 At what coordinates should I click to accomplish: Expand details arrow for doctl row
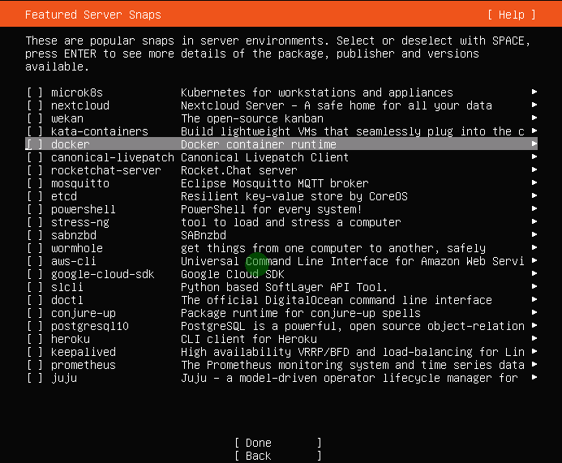tap(534, 299)
